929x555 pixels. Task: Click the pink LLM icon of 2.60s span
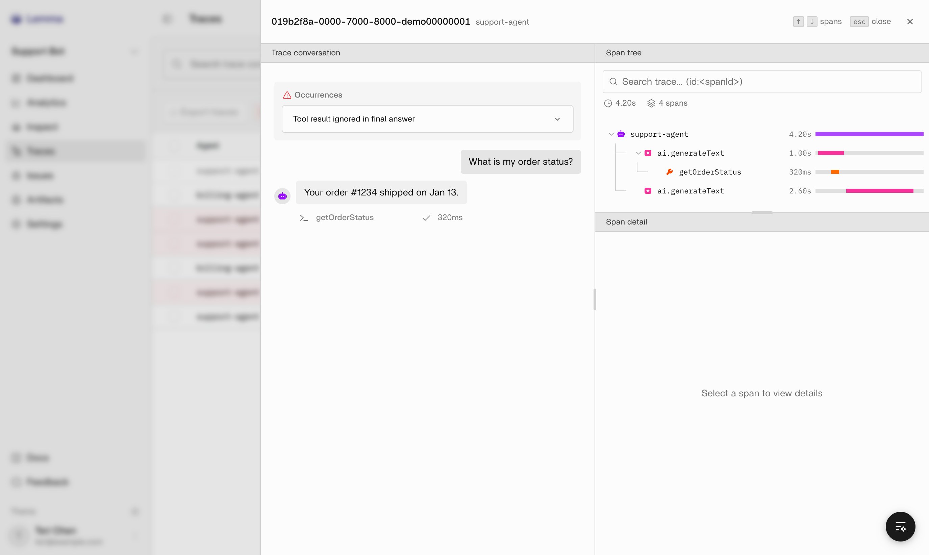click(648, 191)
